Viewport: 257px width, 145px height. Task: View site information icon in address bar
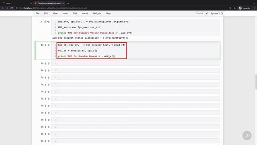click(17, 8)
